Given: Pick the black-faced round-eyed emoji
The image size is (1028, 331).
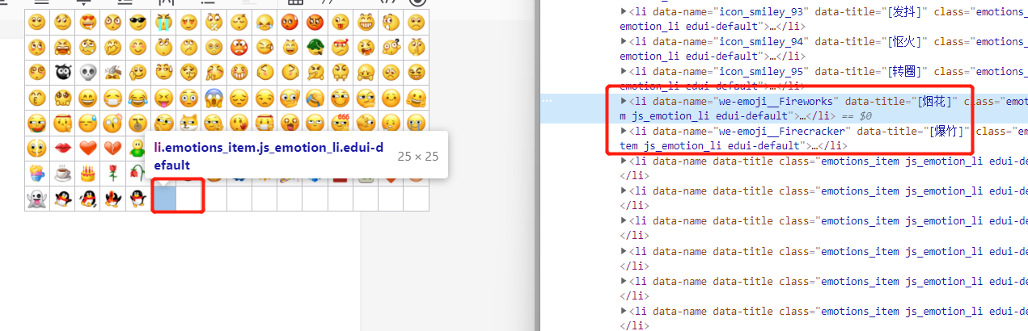Looking at the screenshot, I should (x=62, y=73).
